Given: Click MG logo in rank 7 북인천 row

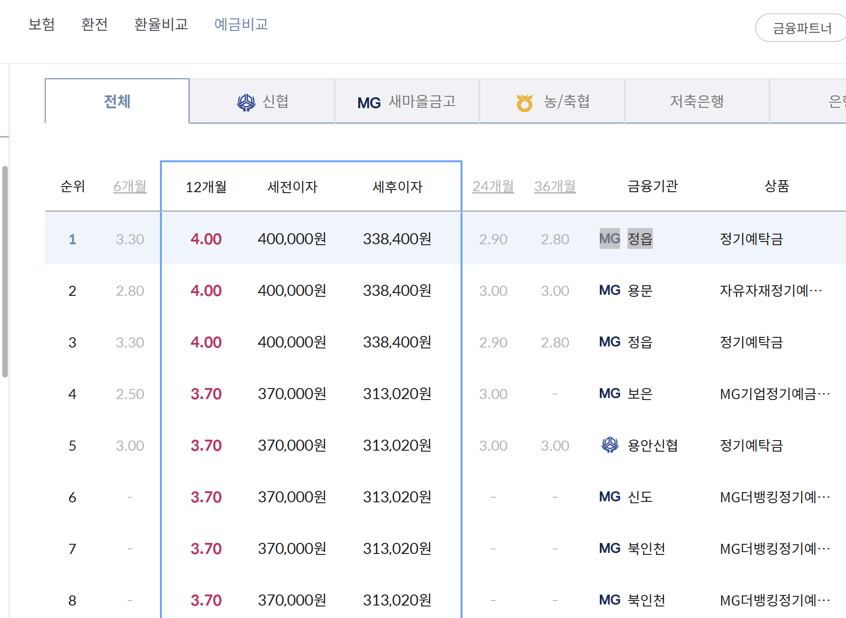Looking at the screenshot, I should tap(609, 548).
